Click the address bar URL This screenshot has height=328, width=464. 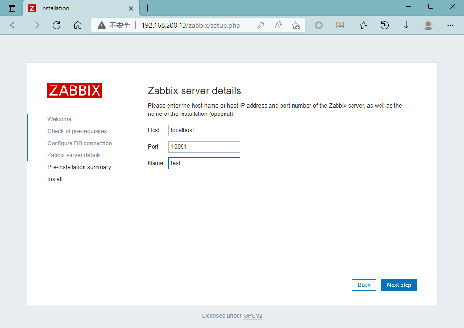pos(191,25)
